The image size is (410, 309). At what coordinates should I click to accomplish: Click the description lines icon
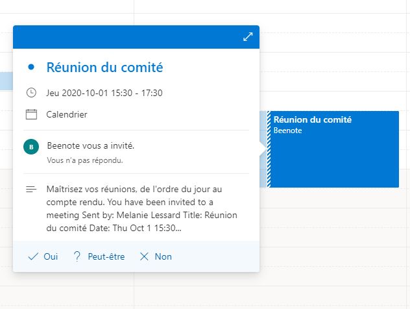point(31,189)
